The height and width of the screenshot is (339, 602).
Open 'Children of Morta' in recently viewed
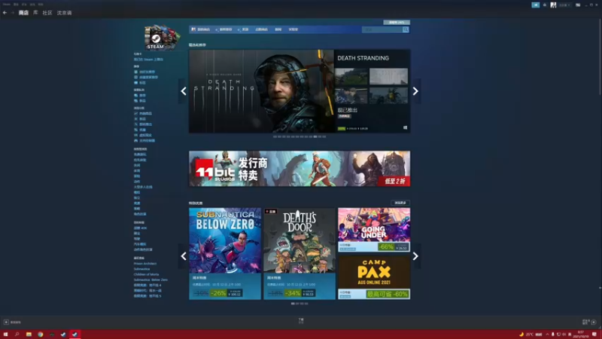(x=146, y=274)
